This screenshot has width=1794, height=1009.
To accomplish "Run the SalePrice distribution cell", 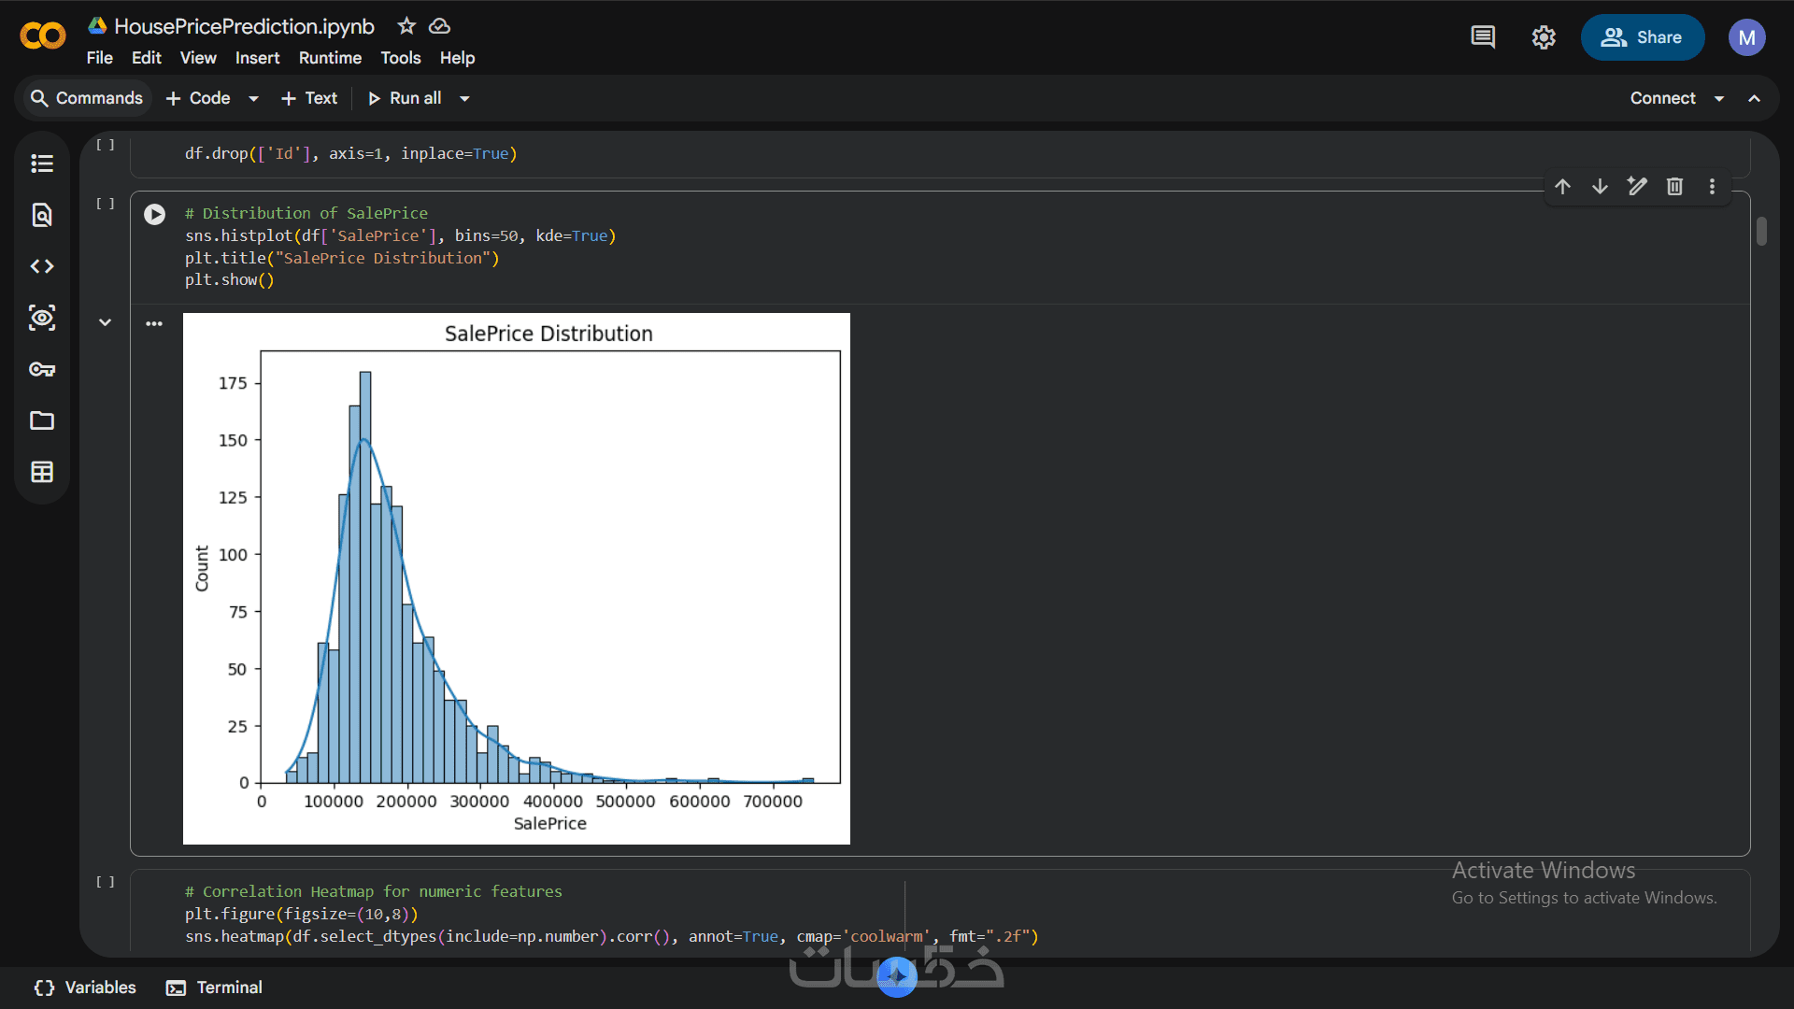I will pyautogui.click(x=155, y=215).
